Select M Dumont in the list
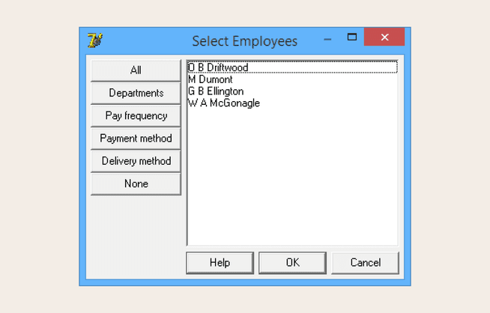The image size is (490, 313). 211,79
